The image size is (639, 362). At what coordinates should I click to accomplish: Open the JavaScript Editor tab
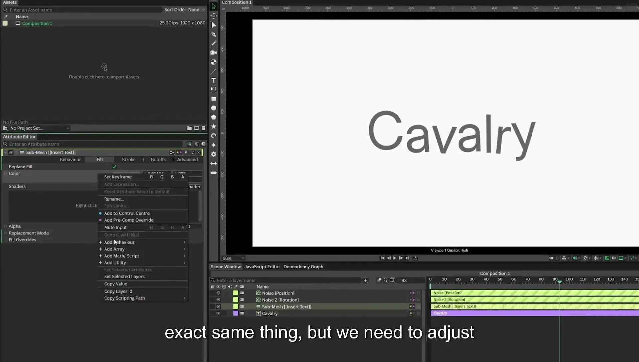(262, 267)
